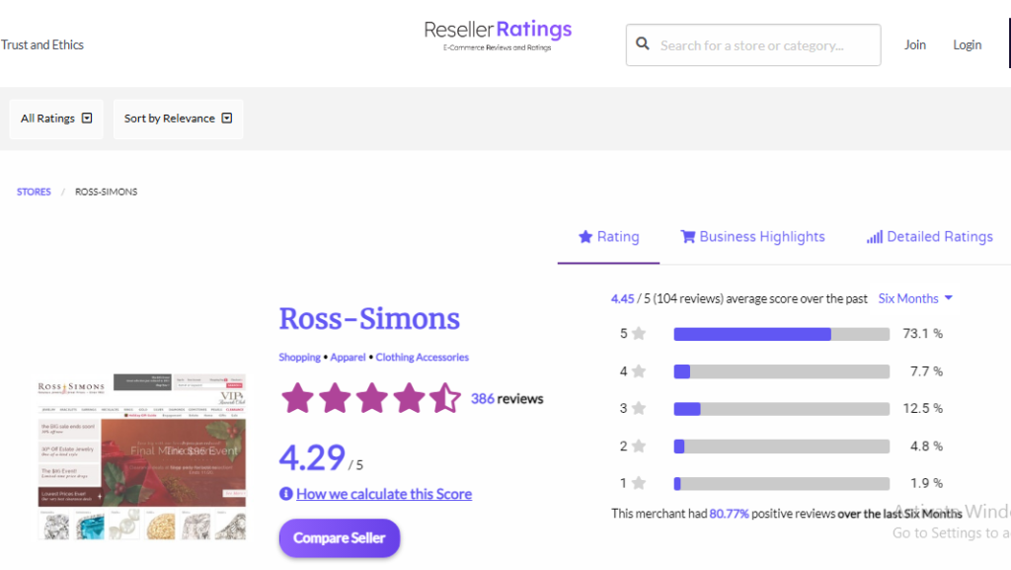The image size is (1011, 570).
Task: Click the star icon on Rating tab
Action: [585, 237]
